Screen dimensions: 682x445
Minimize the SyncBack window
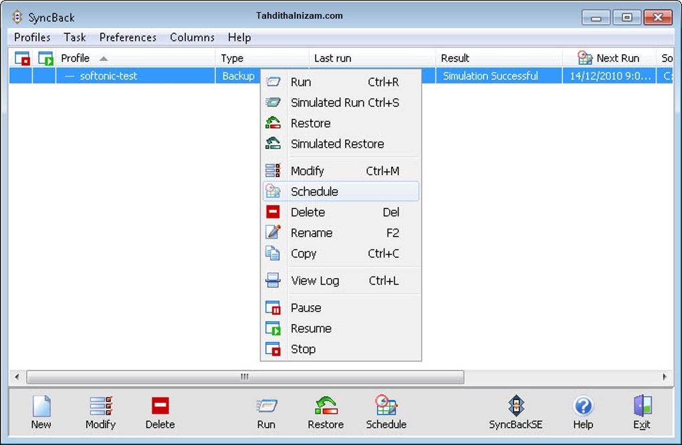pyautogui.click(x=596, y=17)
